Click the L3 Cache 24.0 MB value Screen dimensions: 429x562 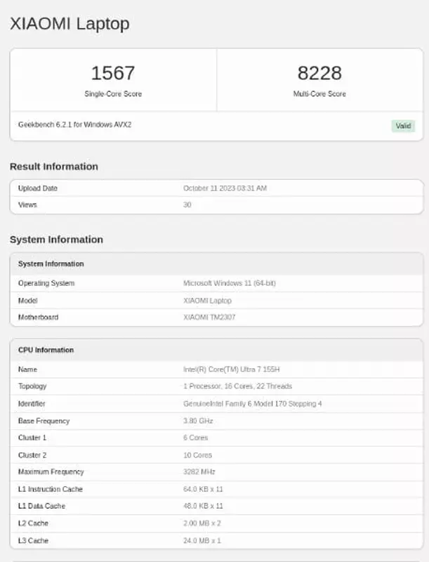point(202,541)
